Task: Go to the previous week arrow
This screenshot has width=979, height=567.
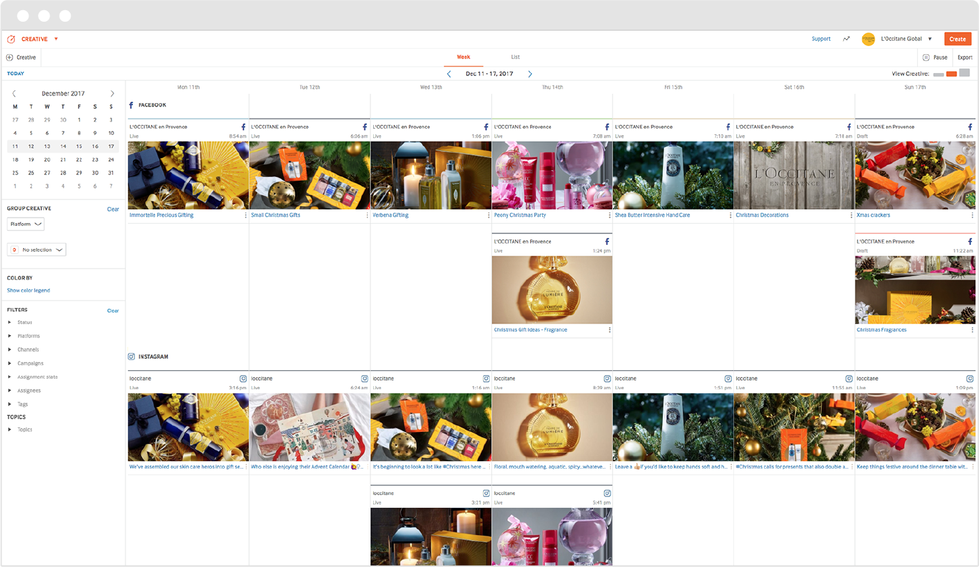Action: point(449,74)
